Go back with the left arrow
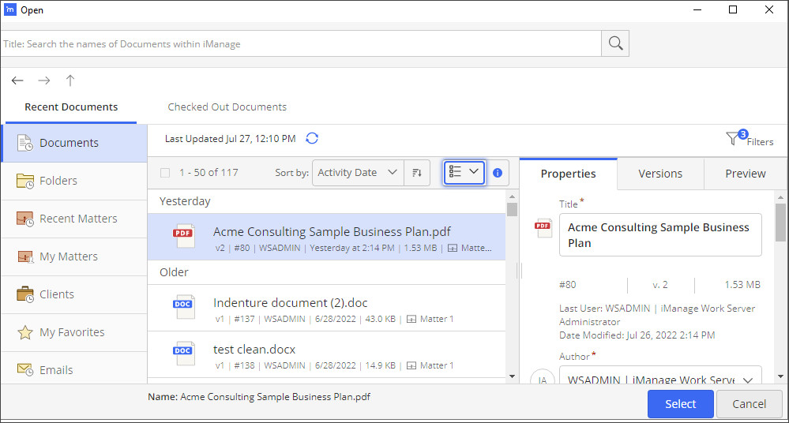789x423 pixels. pyautogui.click(x=17, y=80)
